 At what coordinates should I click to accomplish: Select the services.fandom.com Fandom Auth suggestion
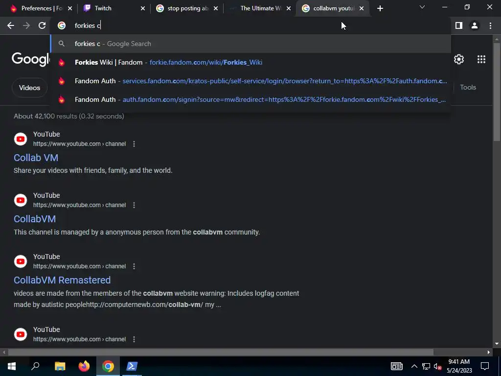click(251, 81)
